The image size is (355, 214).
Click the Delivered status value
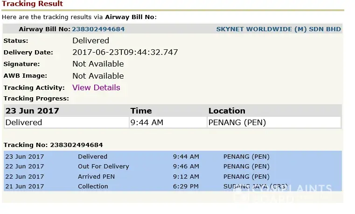click(90, 40)
